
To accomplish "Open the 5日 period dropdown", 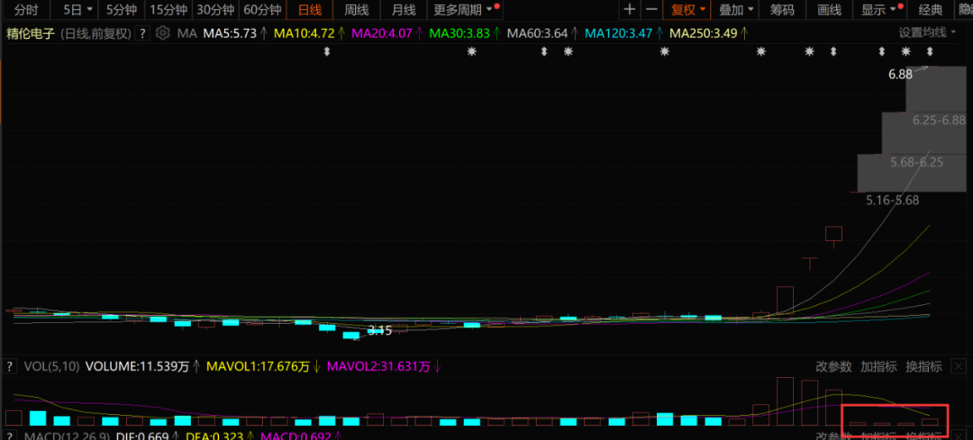I will click(77, 9).
